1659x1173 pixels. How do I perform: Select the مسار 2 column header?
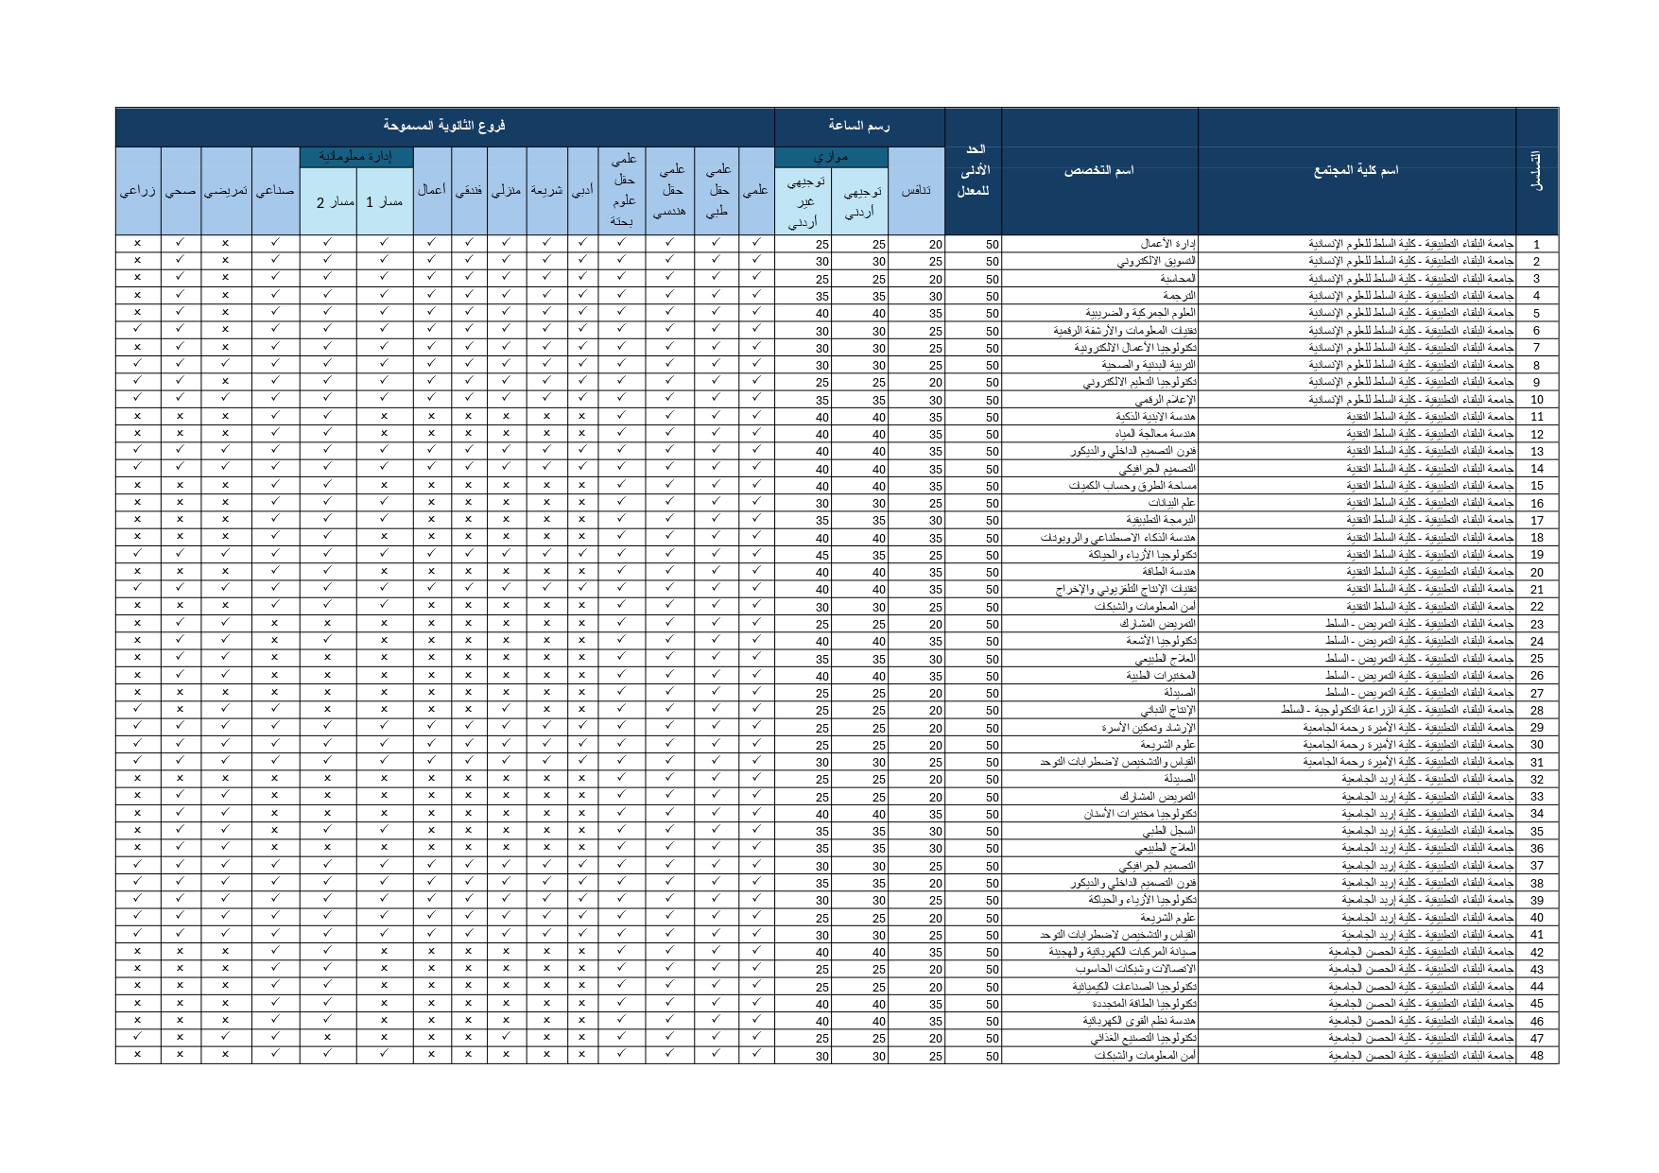click(x=328, y=201)
